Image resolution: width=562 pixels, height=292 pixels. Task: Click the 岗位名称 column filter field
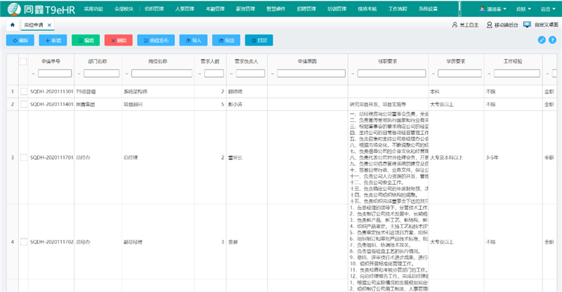[x=161, y=73]
